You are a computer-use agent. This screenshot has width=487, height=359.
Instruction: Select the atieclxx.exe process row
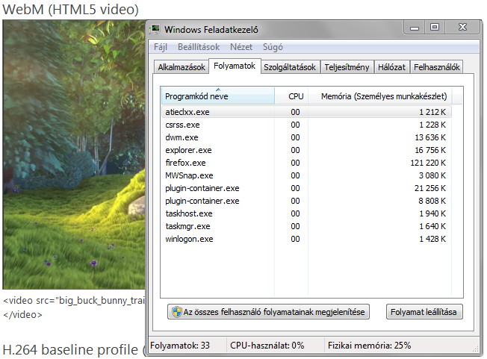[x=306, y=112]
